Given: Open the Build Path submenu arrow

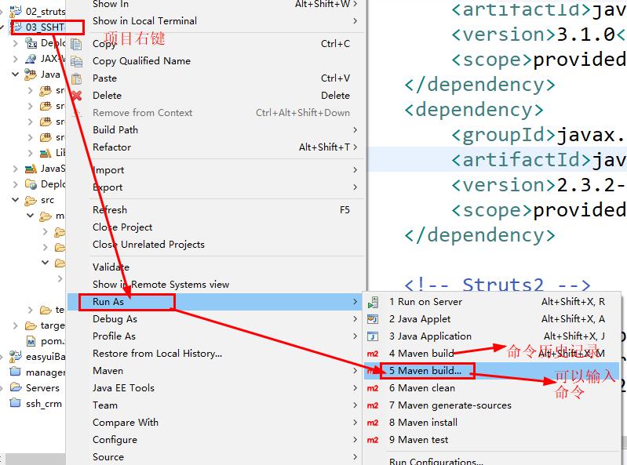Looking at the screenshot, I should (x=355, y=130).
